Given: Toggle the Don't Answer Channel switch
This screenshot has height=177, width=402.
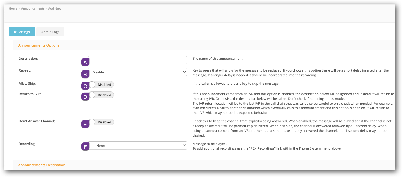Looking at the screenshot, I should pos(101,122).
